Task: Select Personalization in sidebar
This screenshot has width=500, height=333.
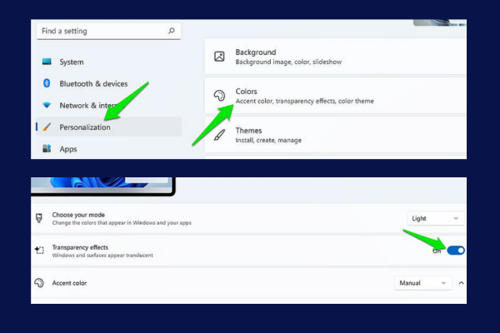Action: click(108, 127)
